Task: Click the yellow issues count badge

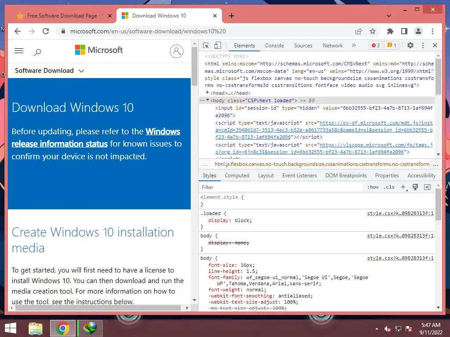Action: pos(392,45)
